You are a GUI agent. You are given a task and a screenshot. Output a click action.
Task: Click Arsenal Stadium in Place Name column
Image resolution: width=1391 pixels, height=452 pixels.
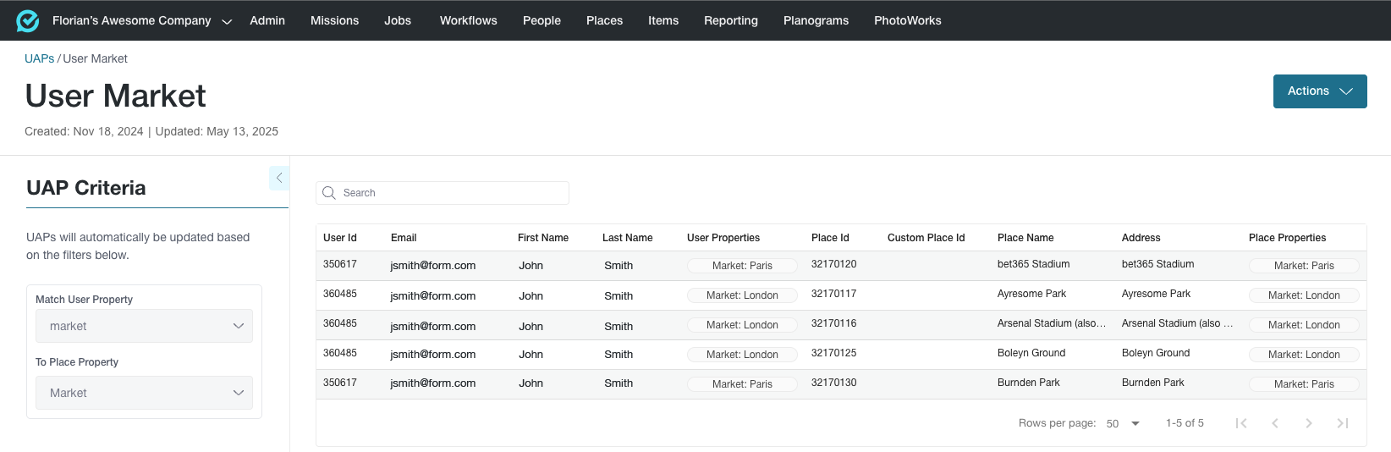pyautogui.click(x=1052, y=323)
